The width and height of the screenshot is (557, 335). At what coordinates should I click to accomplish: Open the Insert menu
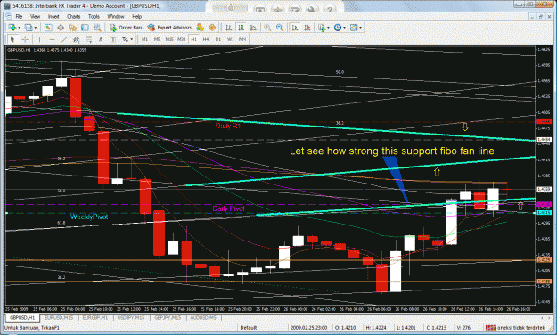53,16
